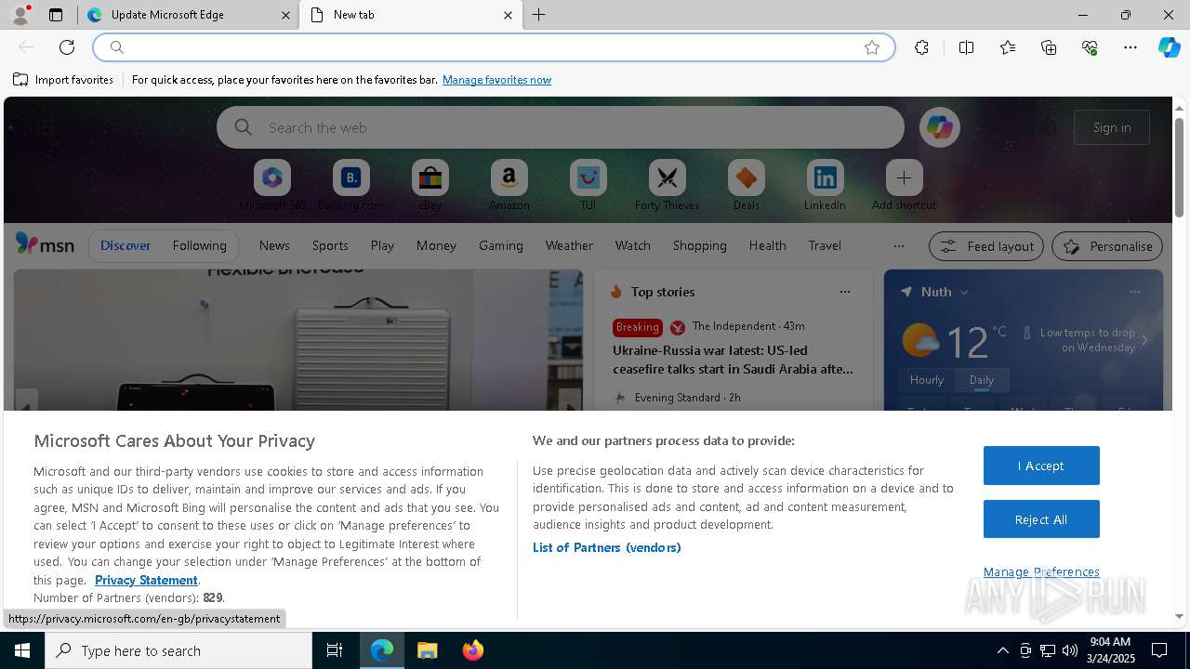1190x669 pixels.
Task: Open the Privacy Statement link
Action: [146, 580]
